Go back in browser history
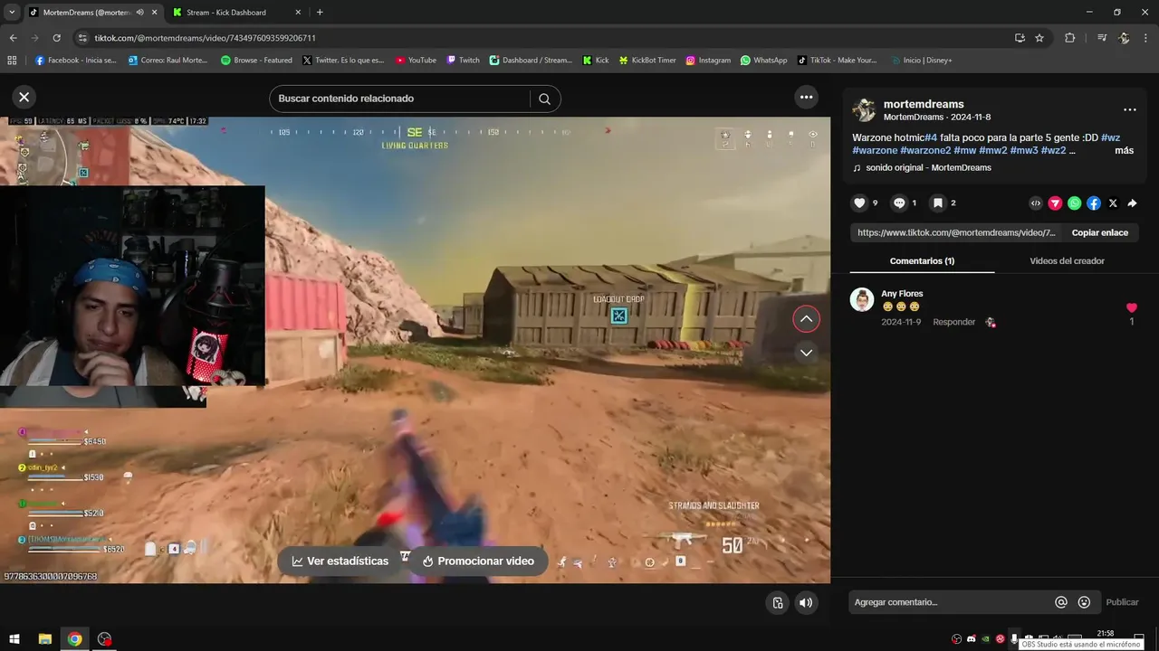This screenshot has height=651, width=1159. 13,38
